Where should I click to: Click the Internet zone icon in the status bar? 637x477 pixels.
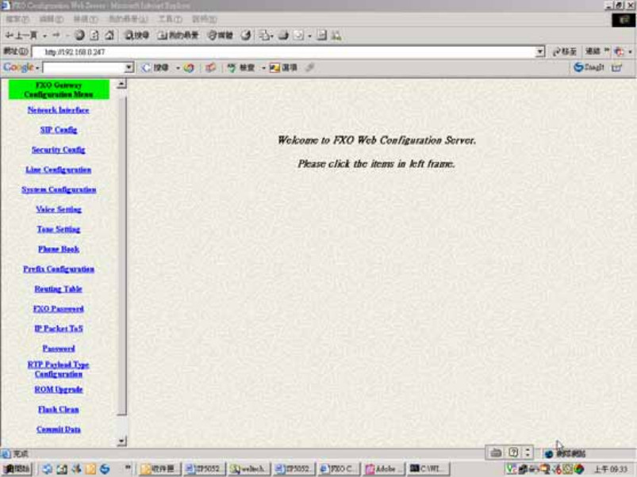[x=549, y=453]
